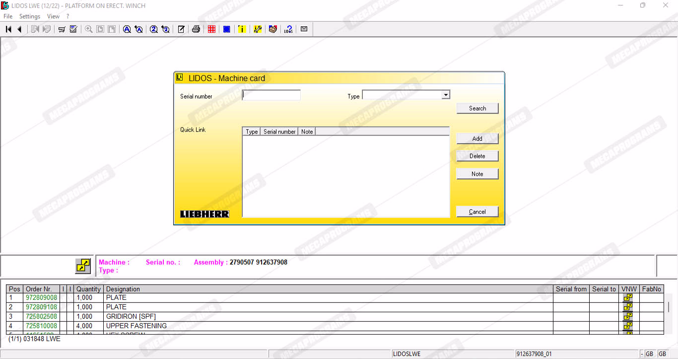Click the UPPER FASTENING designation
The image size is (678, 359).
pyautogui.click(x=136, y=326)
